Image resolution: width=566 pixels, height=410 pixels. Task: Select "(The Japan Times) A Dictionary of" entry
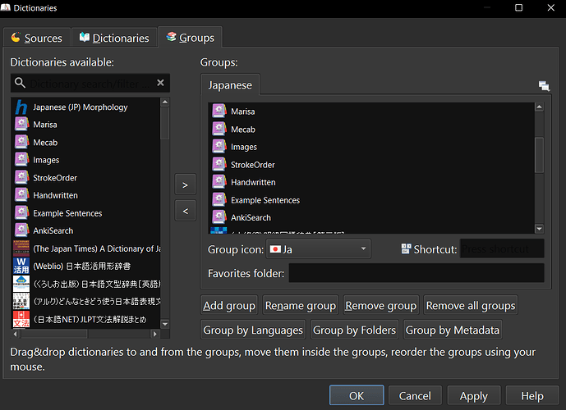tap(97, 248)
